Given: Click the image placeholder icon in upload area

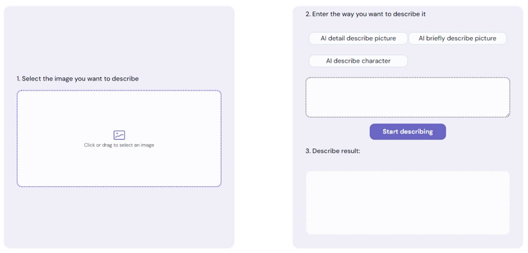Looking at the screenshot, I should tap(119, 135).
